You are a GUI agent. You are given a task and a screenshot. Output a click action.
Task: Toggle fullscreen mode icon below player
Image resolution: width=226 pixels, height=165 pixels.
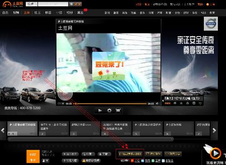pos(118,110)
